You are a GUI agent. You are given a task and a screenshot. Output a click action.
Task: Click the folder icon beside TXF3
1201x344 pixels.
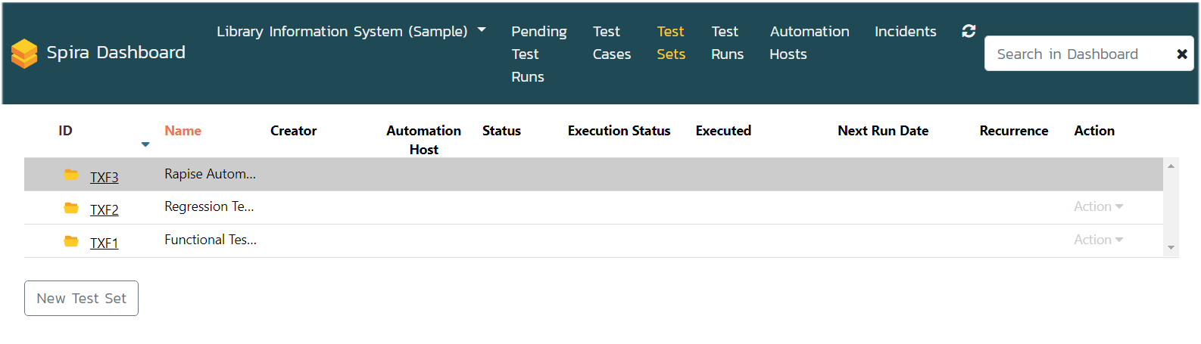click(71, 175)
